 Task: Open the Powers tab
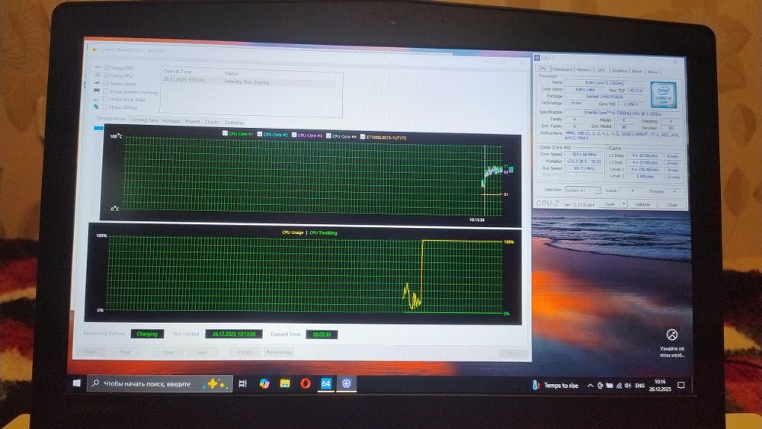(x=193, y=121)
